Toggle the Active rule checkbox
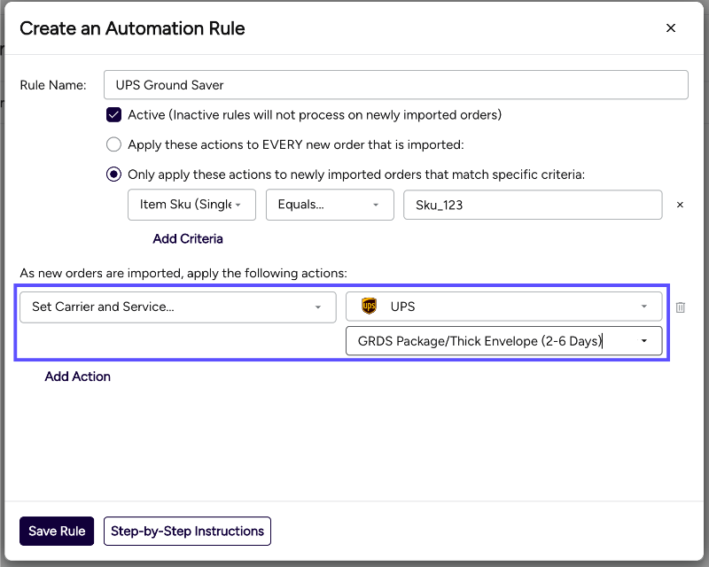Image resolution: width=709 pixels, height=567 pixels. [x=113, y=114]
